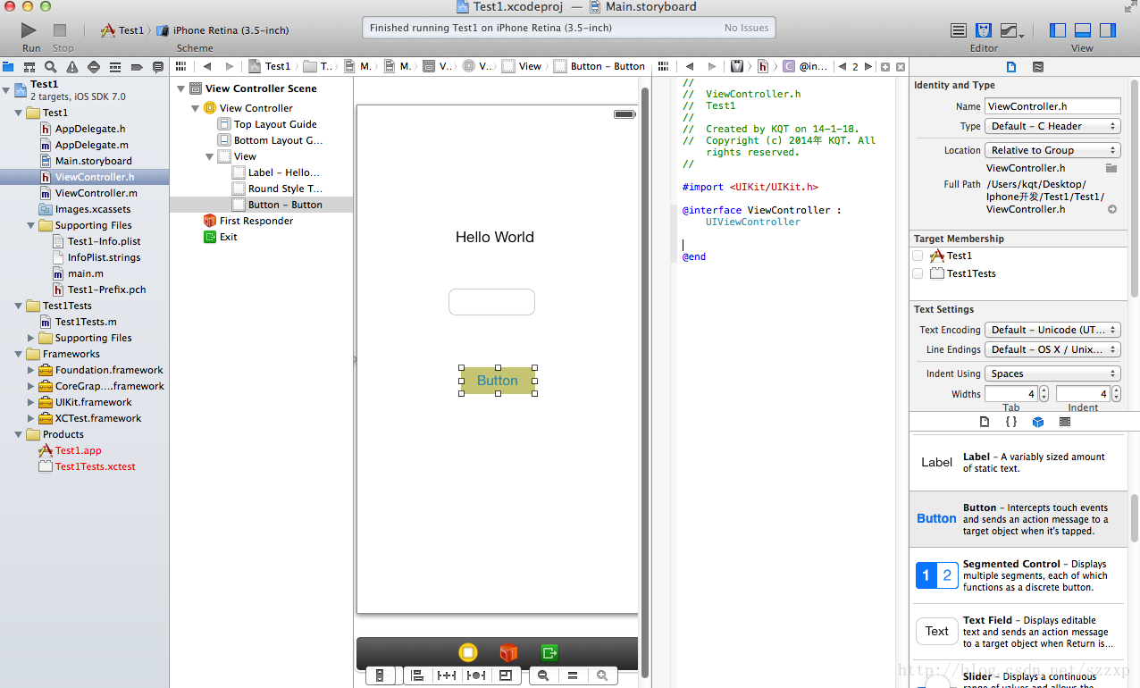Open the breakpoint navigator

coord(137,67)
